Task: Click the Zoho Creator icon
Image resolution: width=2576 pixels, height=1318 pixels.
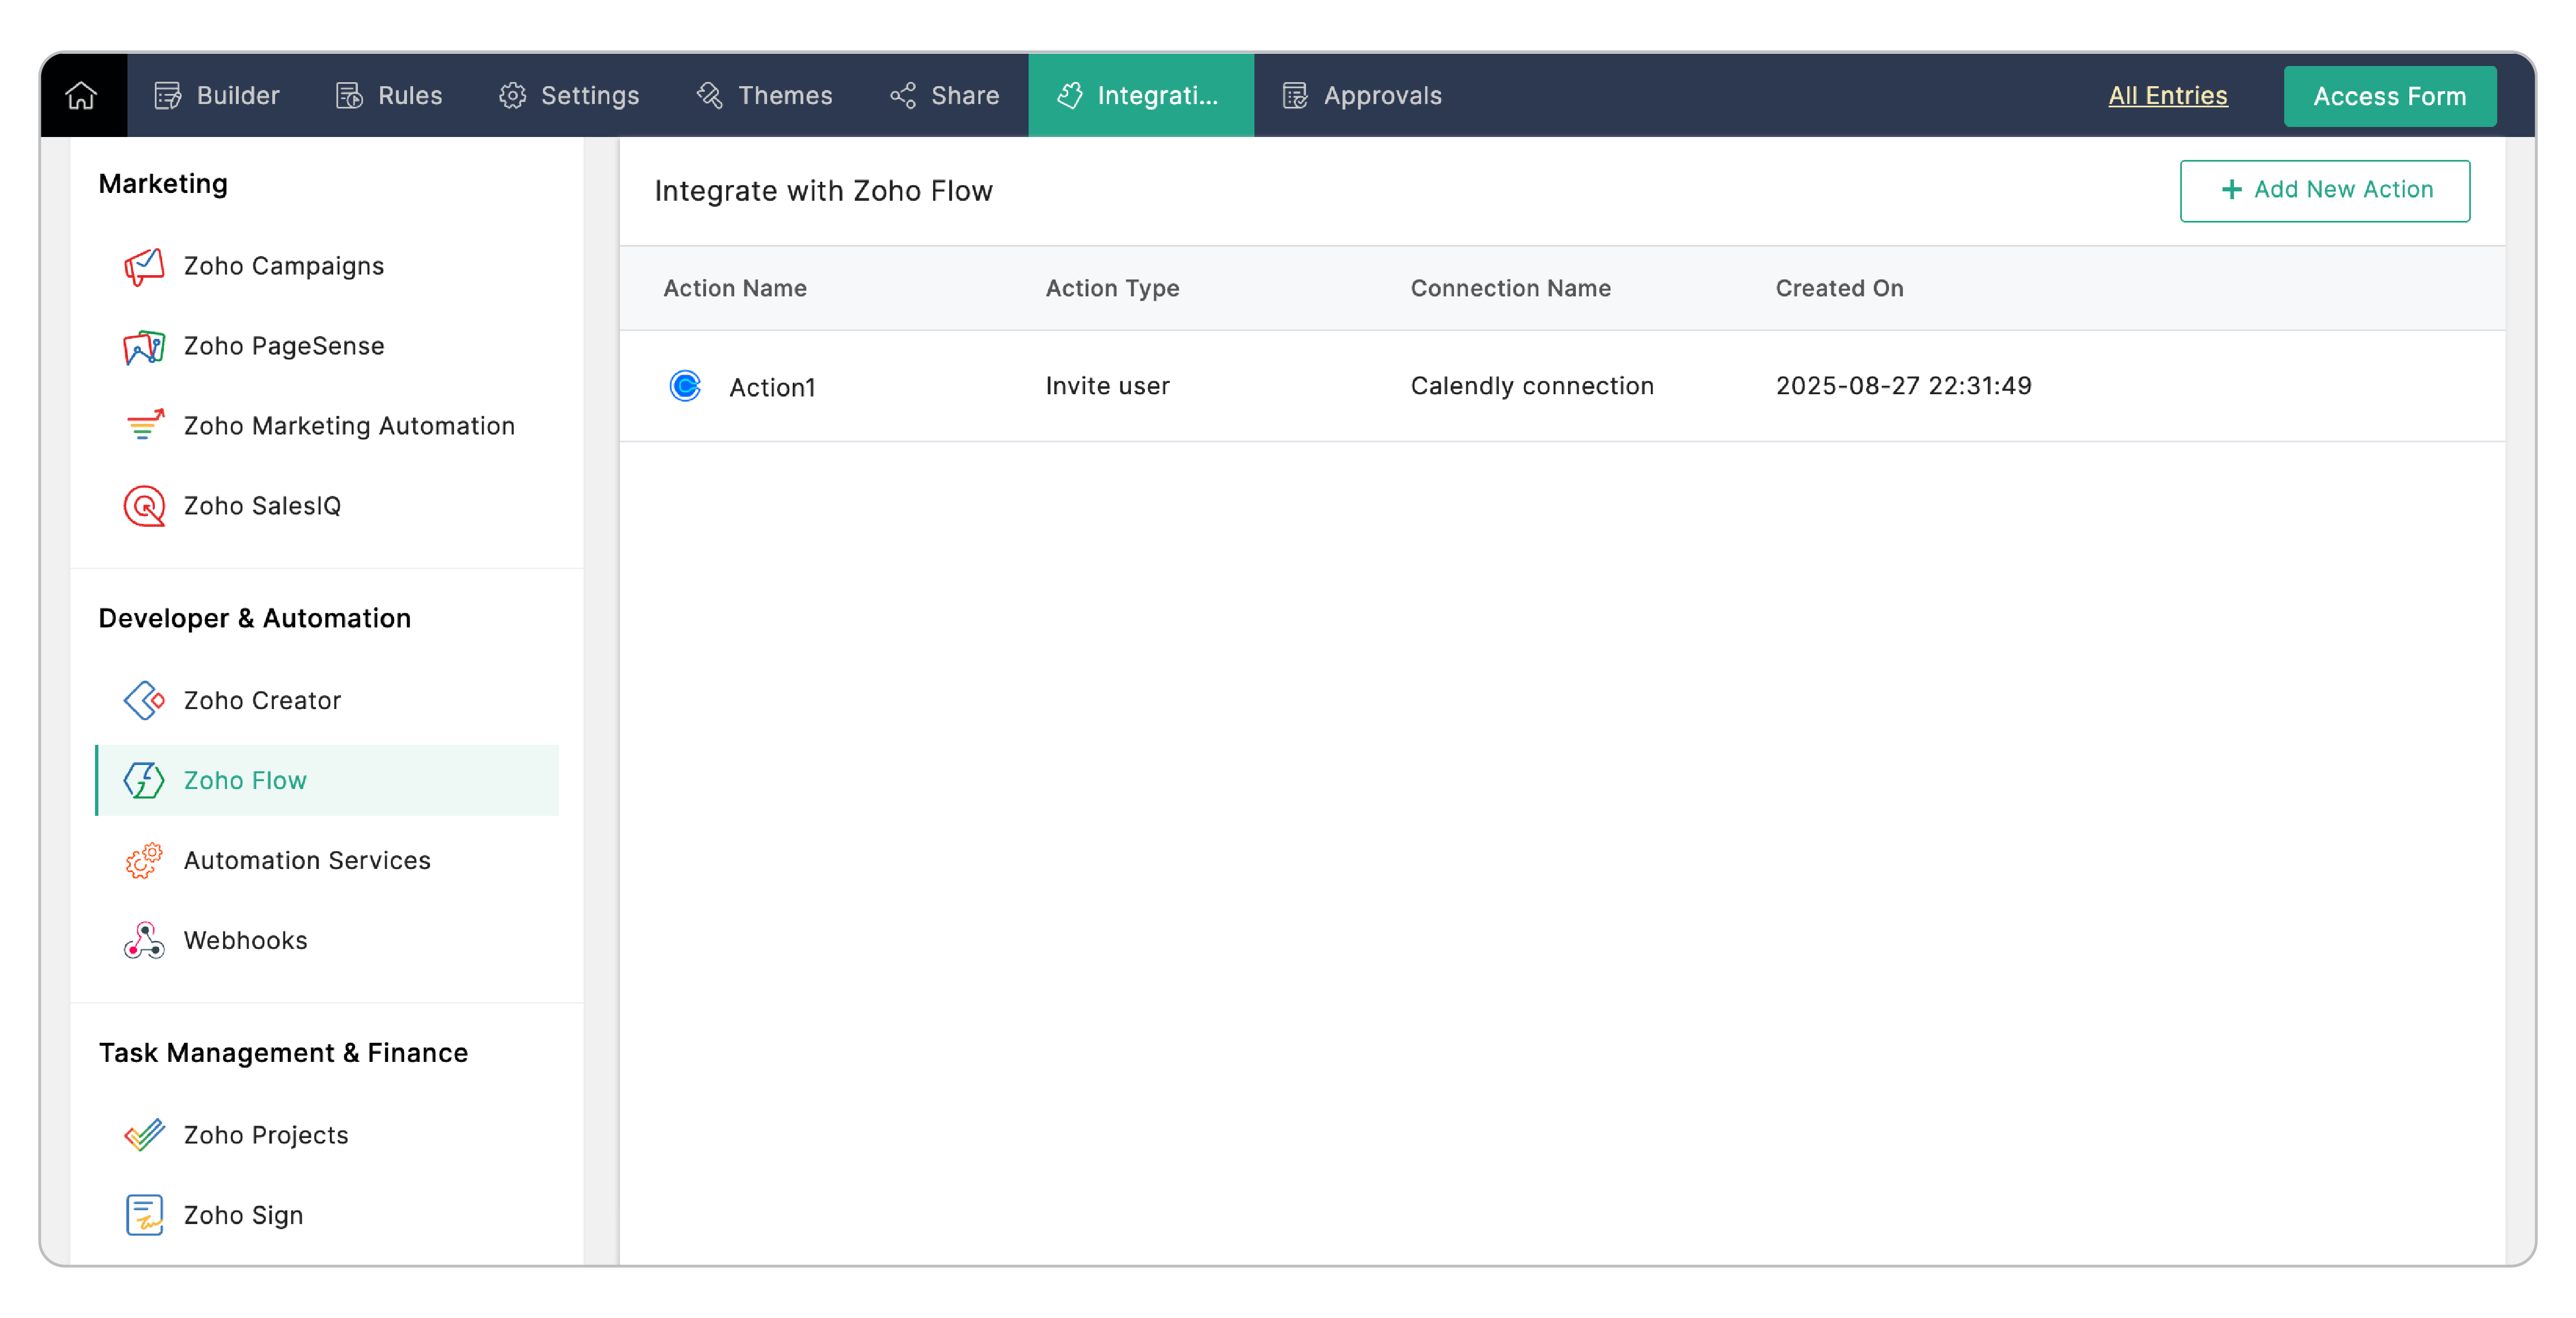Action: coord(144,700)
